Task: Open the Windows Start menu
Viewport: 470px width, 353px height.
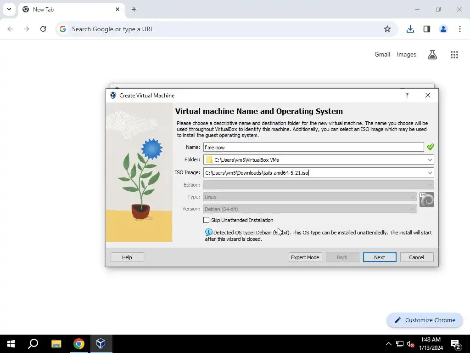Action: pos(11,344)
